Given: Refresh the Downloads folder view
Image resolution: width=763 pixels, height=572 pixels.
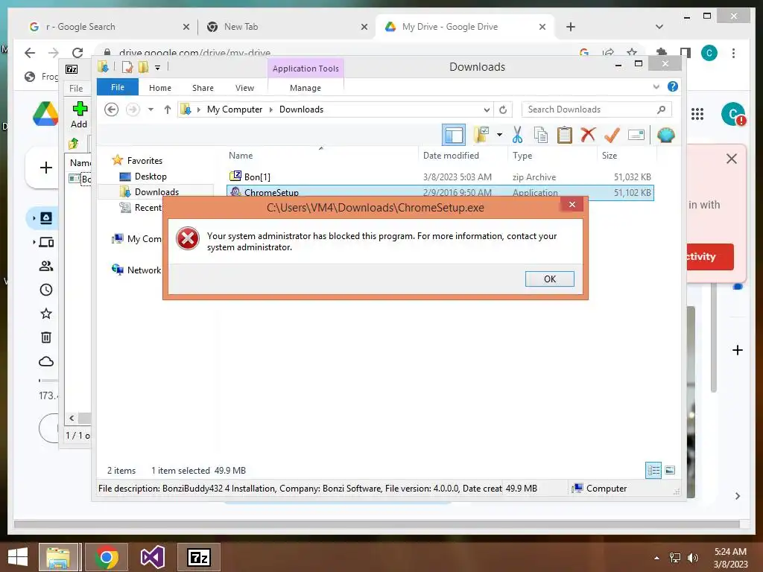Looking at the screenshot, I should click(x=503, y=110).
